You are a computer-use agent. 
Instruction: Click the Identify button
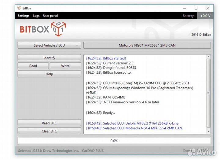tap(49, 58)
